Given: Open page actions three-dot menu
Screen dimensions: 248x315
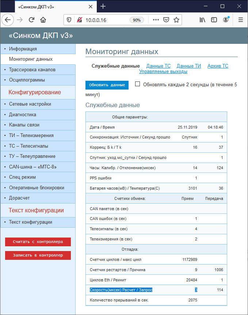Looking at the screenshot, I should [156, 20].
